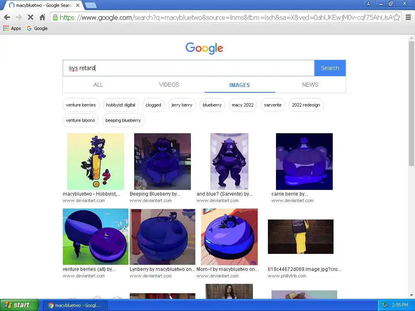Open the 618c44672d069.image.jpg thumbnail
415x311 pixels.
[x=301, y=236]
